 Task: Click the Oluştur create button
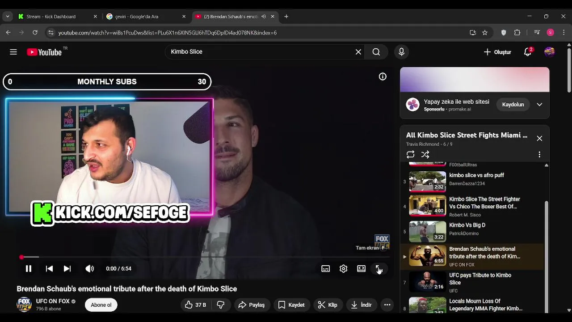[x=497, y=52]
